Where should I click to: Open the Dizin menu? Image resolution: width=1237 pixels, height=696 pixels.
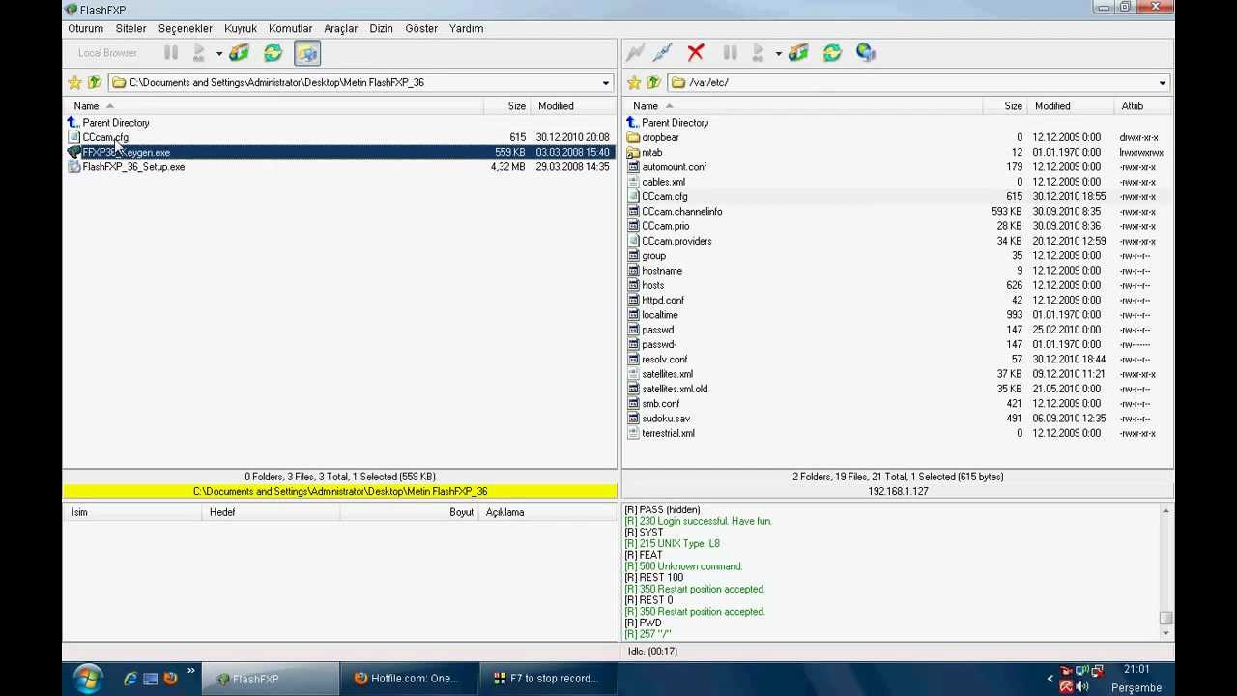381,28
